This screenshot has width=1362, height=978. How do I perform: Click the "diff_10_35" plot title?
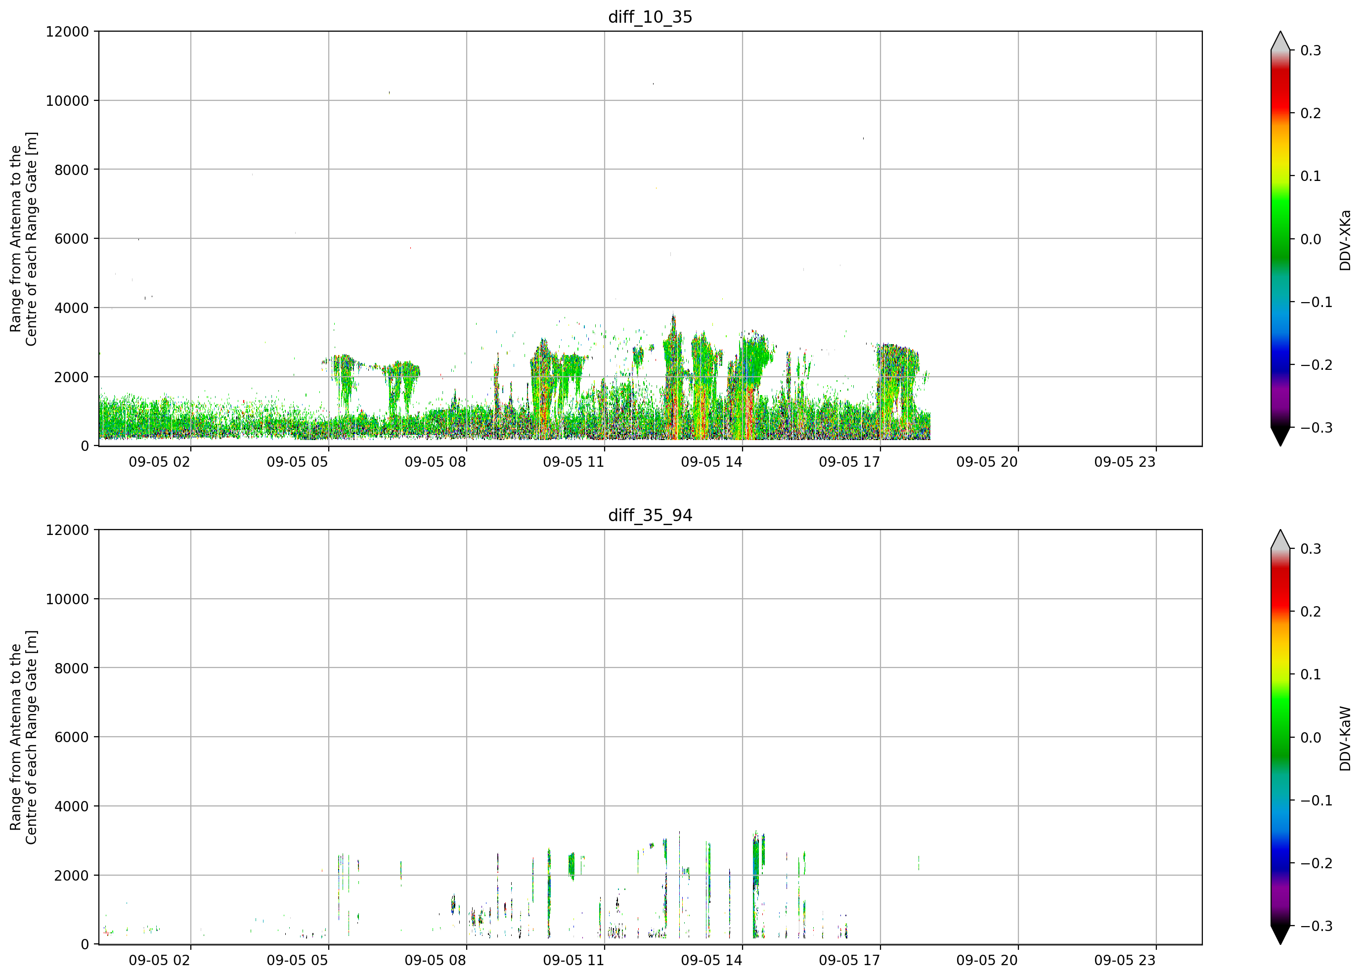click(x=650, y=17)
